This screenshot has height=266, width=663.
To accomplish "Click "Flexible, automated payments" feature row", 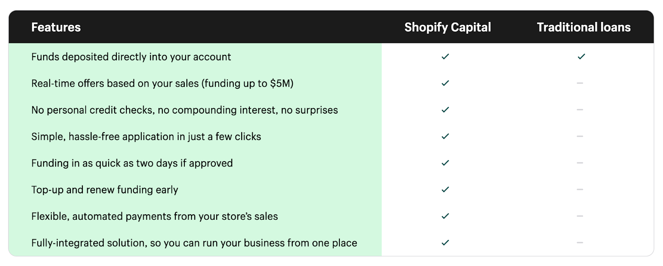I will [154, 216].
